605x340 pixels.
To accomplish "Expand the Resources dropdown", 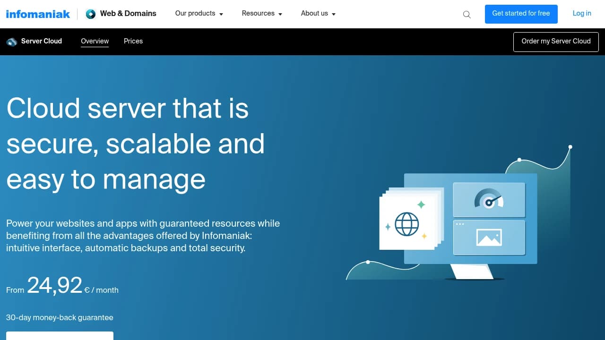I will [x=262, y=14].
